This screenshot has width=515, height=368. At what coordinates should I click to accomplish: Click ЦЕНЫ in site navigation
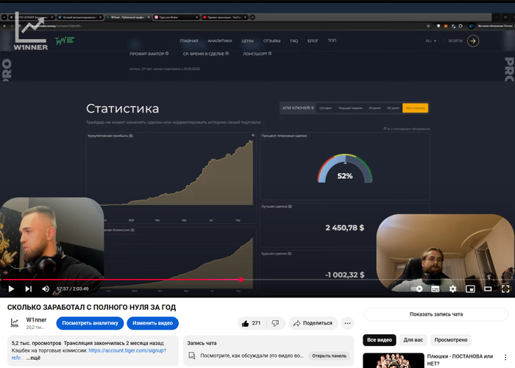coord(248,40)
